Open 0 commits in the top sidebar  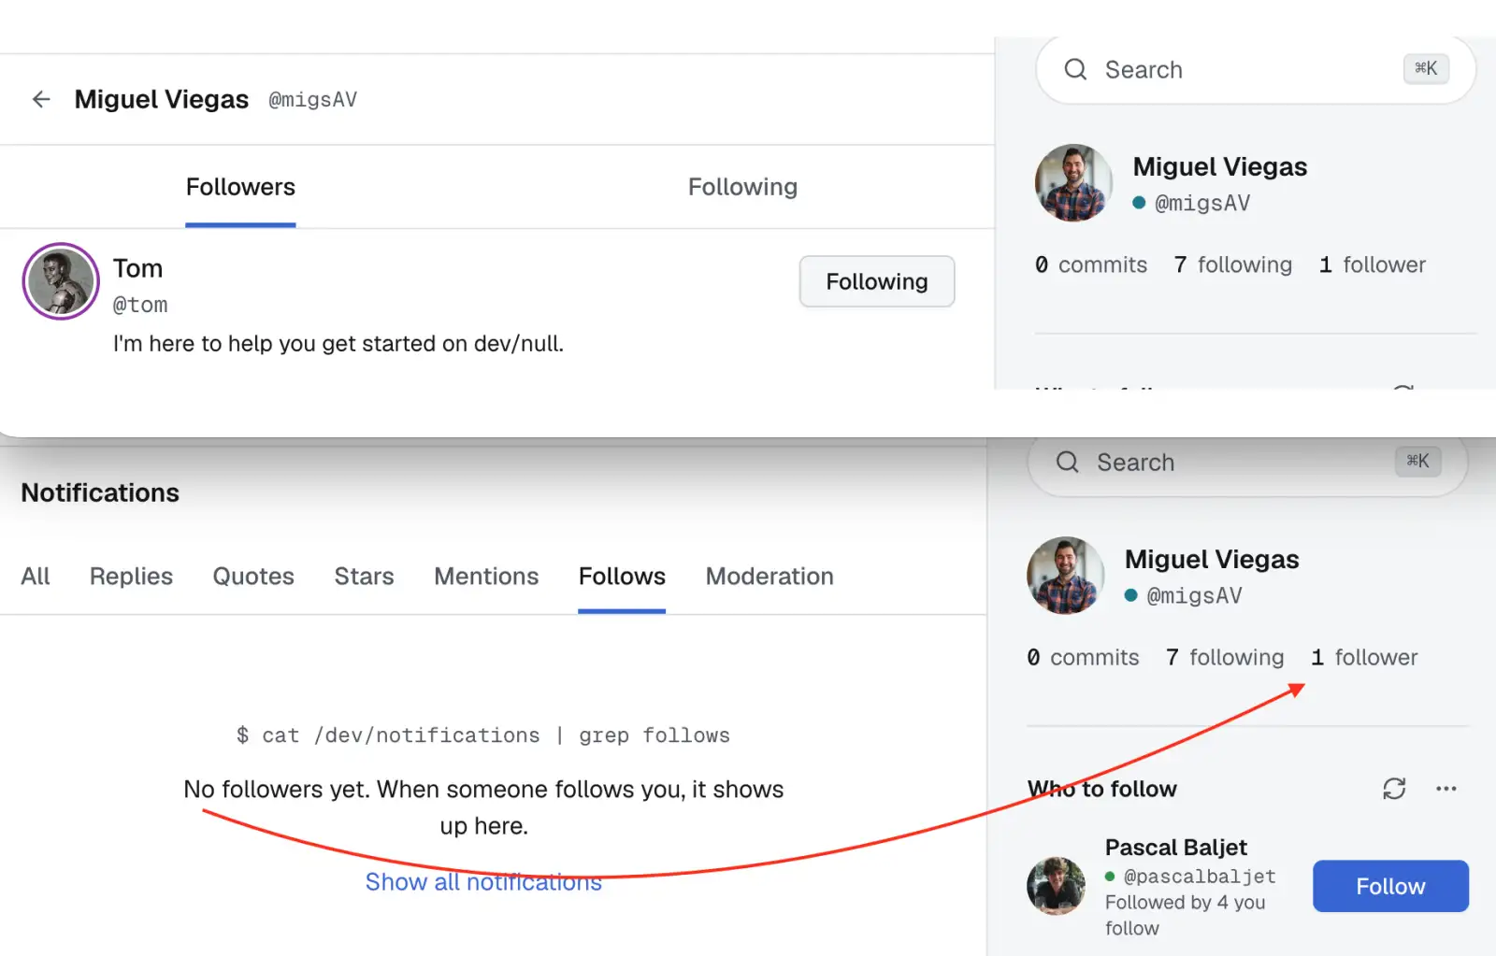[1090, 265]
